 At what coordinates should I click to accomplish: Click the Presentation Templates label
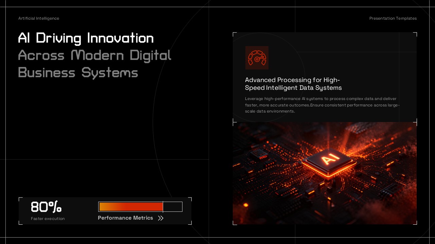click(393, 18)
